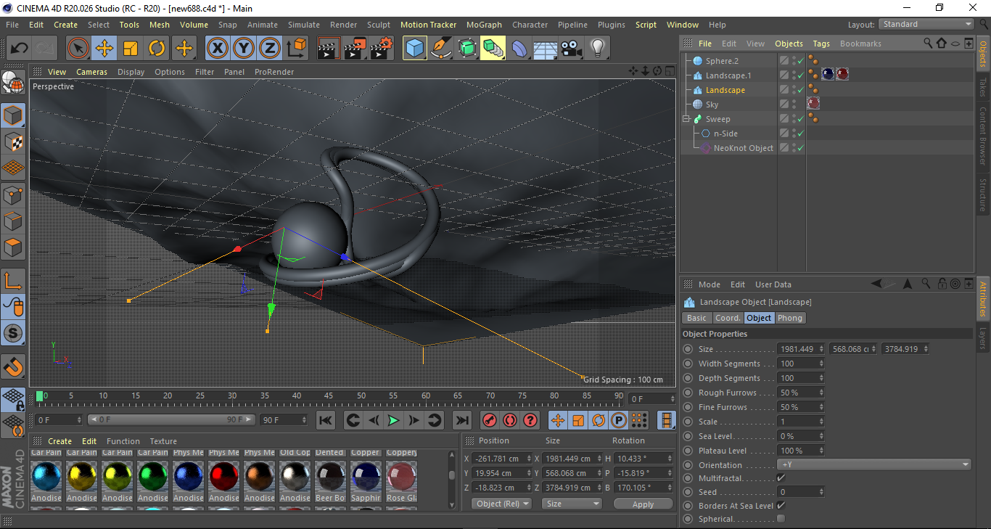This screenshot has height=529, width=991.
Task: Open the Spline Pen tool
Action: pos(441,49)
